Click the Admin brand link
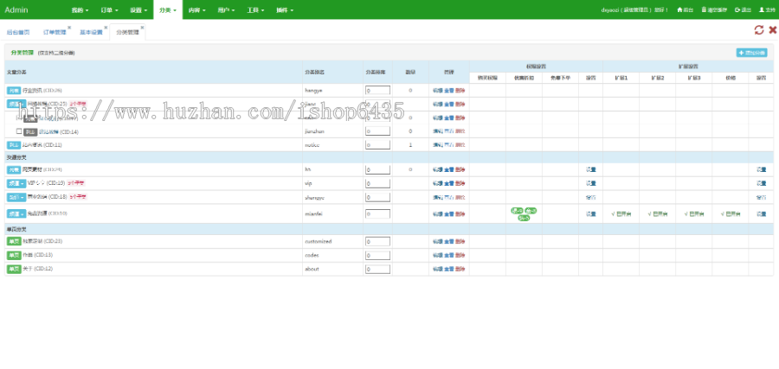 coord(16,10)
